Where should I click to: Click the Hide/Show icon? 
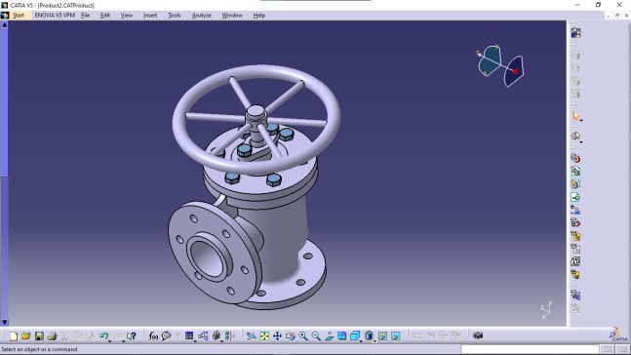click(382, 335)
